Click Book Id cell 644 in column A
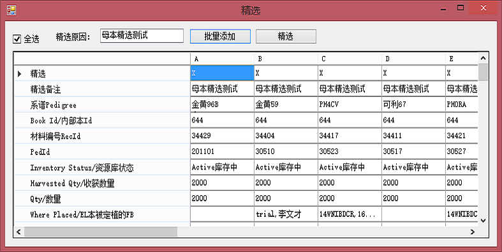The width and height of the screenshot is (502, 252). click(222, 120)
